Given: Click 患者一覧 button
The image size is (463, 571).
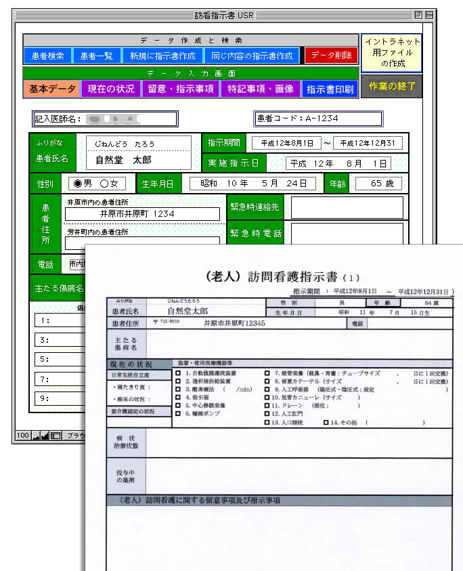Looking at the screenshot, I should [96, 56].
